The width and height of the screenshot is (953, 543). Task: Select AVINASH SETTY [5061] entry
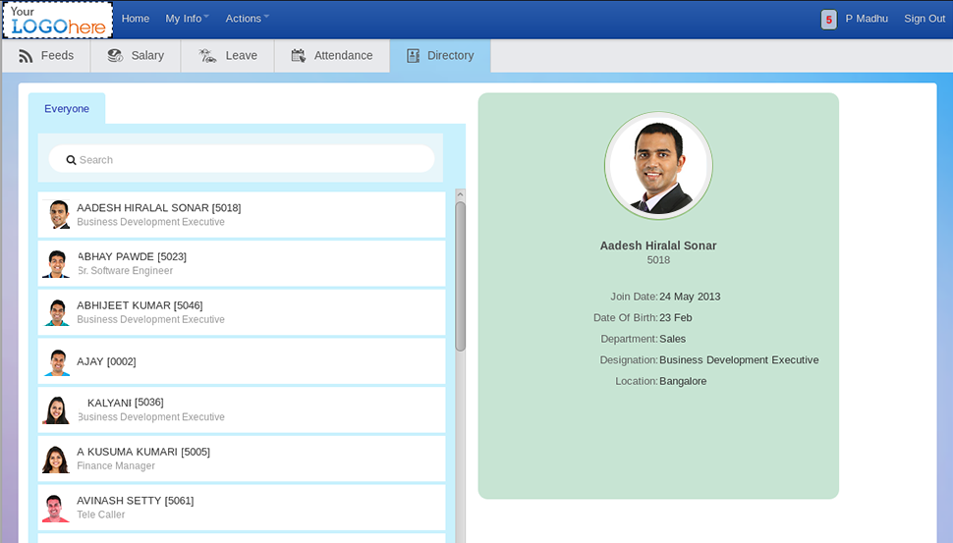coord(242,508)
